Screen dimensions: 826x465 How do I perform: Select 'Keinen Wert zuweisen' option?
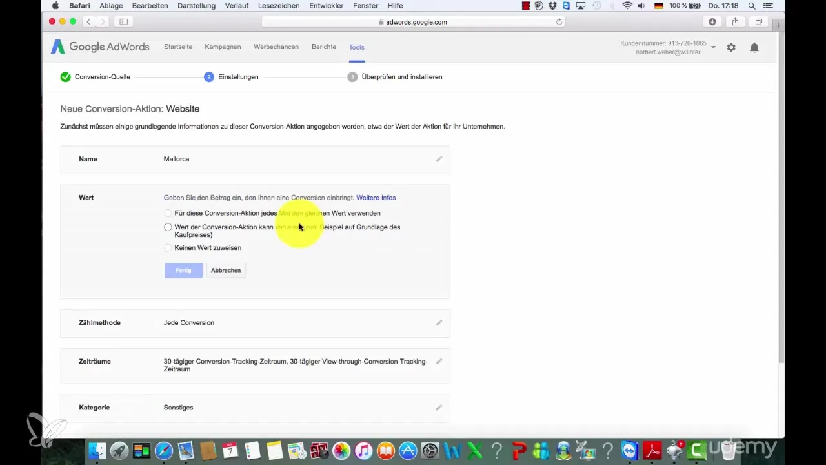168,248
